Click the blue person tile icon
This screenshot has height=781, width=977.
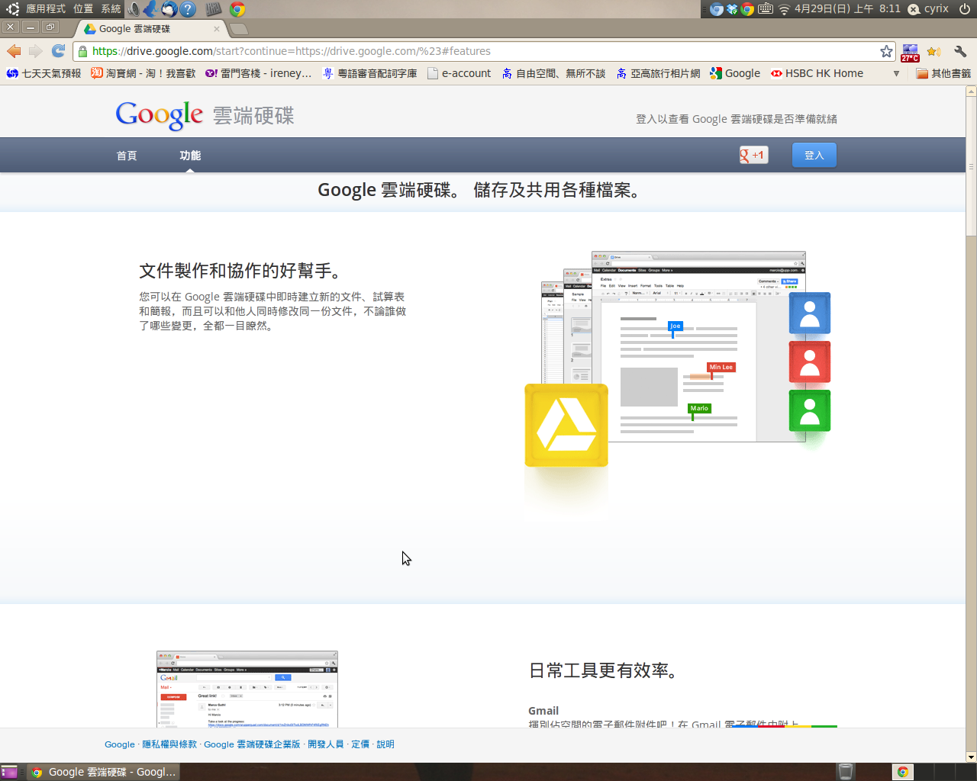pyautogui.click(x=810, y=313)
